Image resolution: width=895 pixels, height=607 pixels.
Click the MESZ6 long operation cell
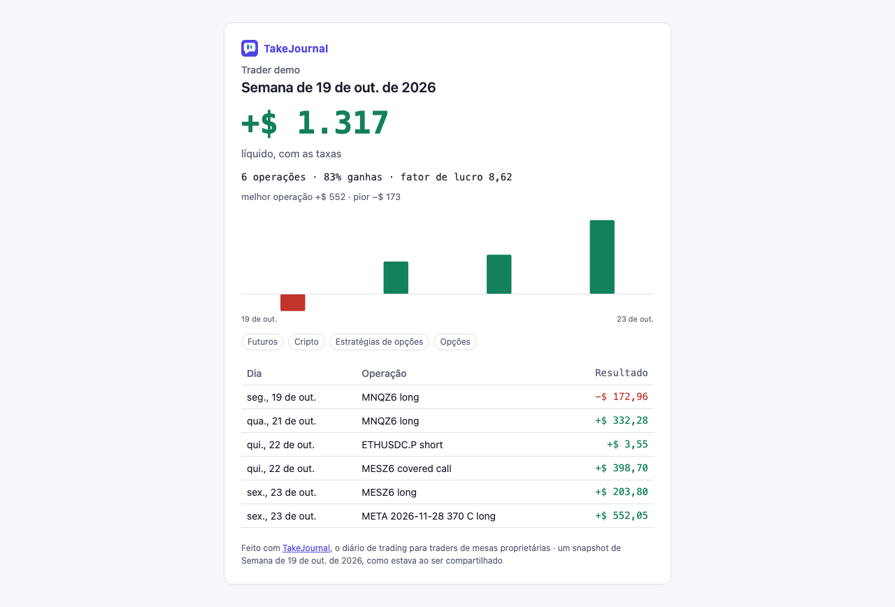click(389, 492)
